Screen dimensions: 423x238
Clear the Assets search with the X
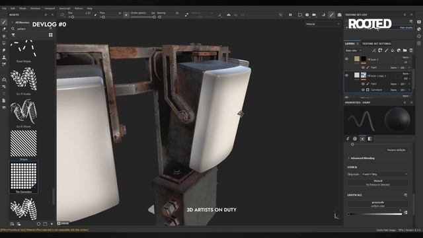pyautogui.click(x=50, y=28)
